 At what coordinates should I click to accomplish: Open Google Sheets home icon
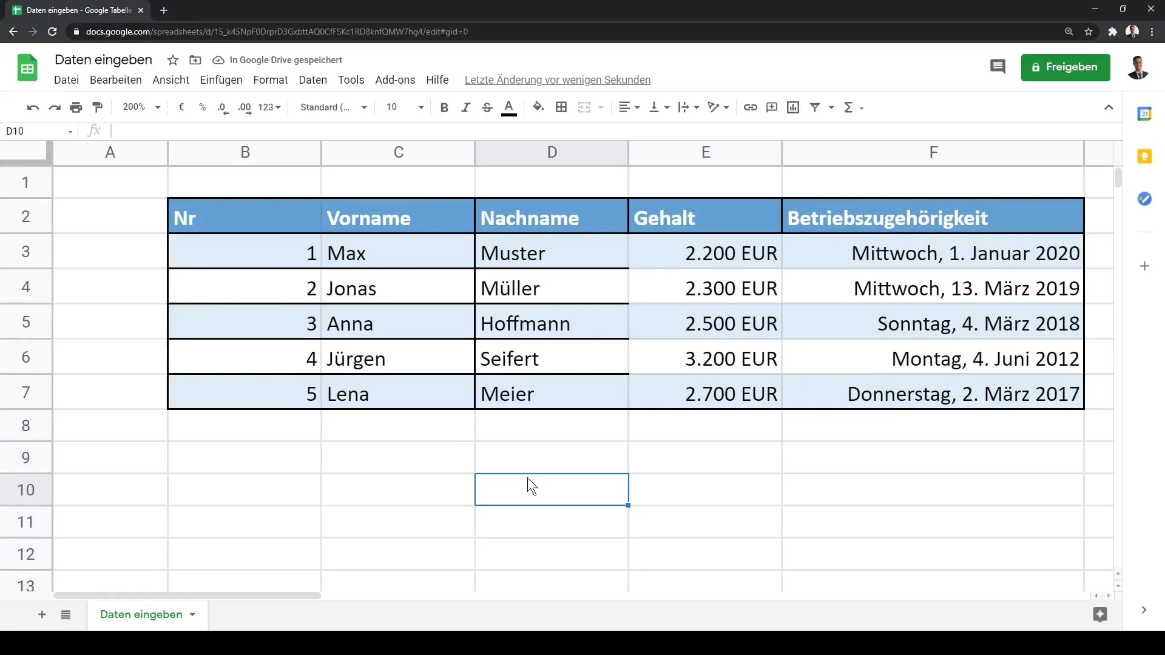tap(27, 67)
